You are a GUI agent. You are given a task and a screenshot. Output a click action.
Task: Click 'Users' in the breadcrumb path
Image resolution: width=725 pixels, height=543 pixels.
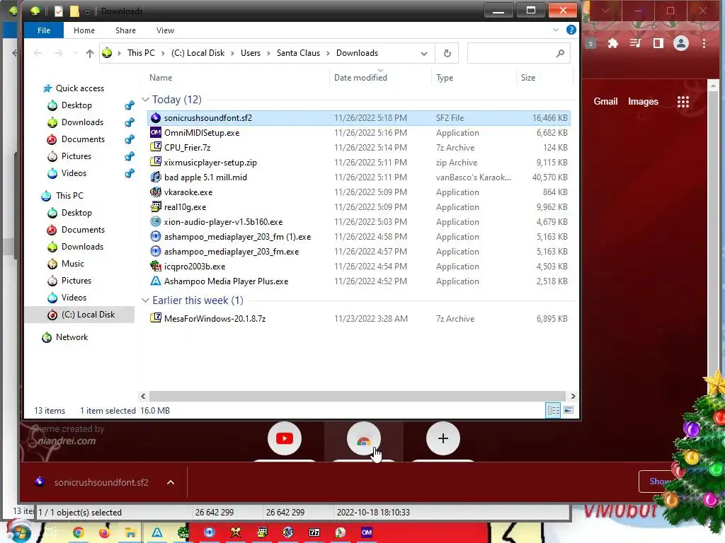click(x=251, y=53)
